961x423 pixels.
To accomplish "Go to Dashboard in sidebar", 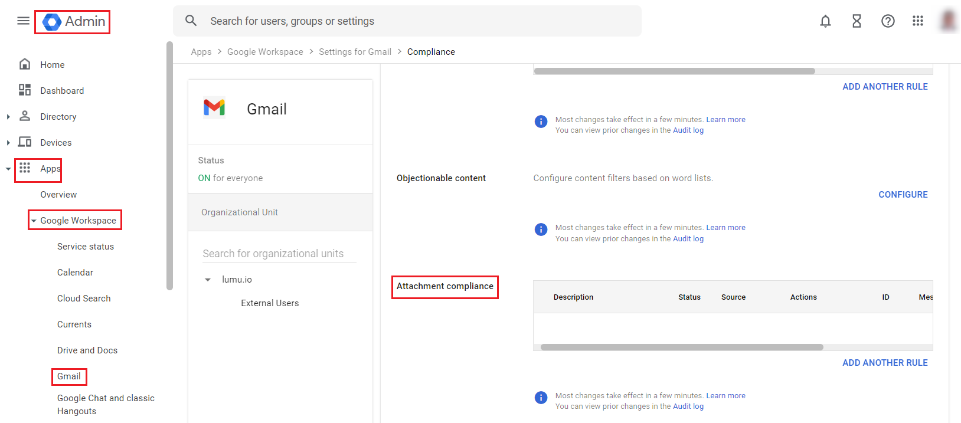I will [x=62, y=91].
